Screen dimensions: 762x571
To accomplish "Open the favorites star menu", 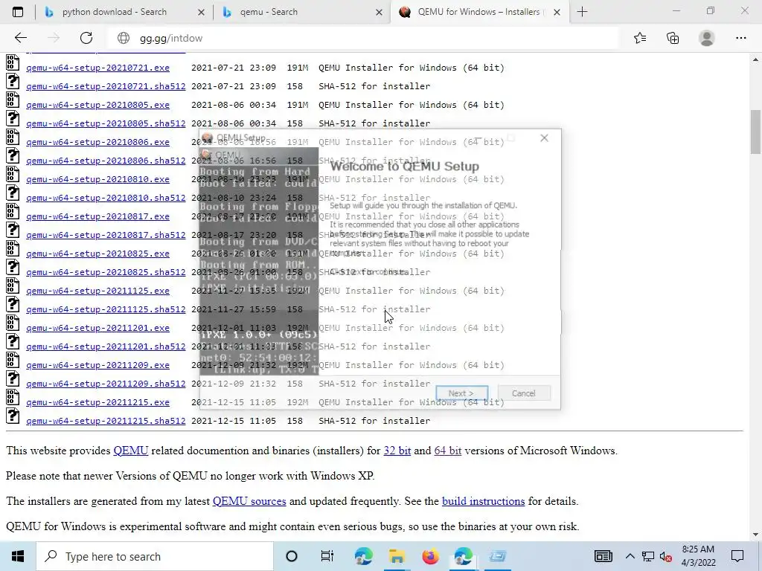I will coord(640,38).
